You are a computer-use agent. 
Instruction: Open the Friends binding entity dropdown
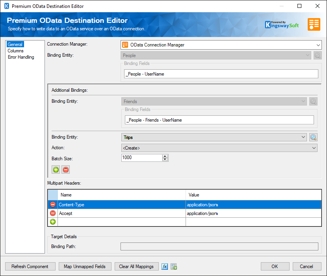[x=303, y=101]
